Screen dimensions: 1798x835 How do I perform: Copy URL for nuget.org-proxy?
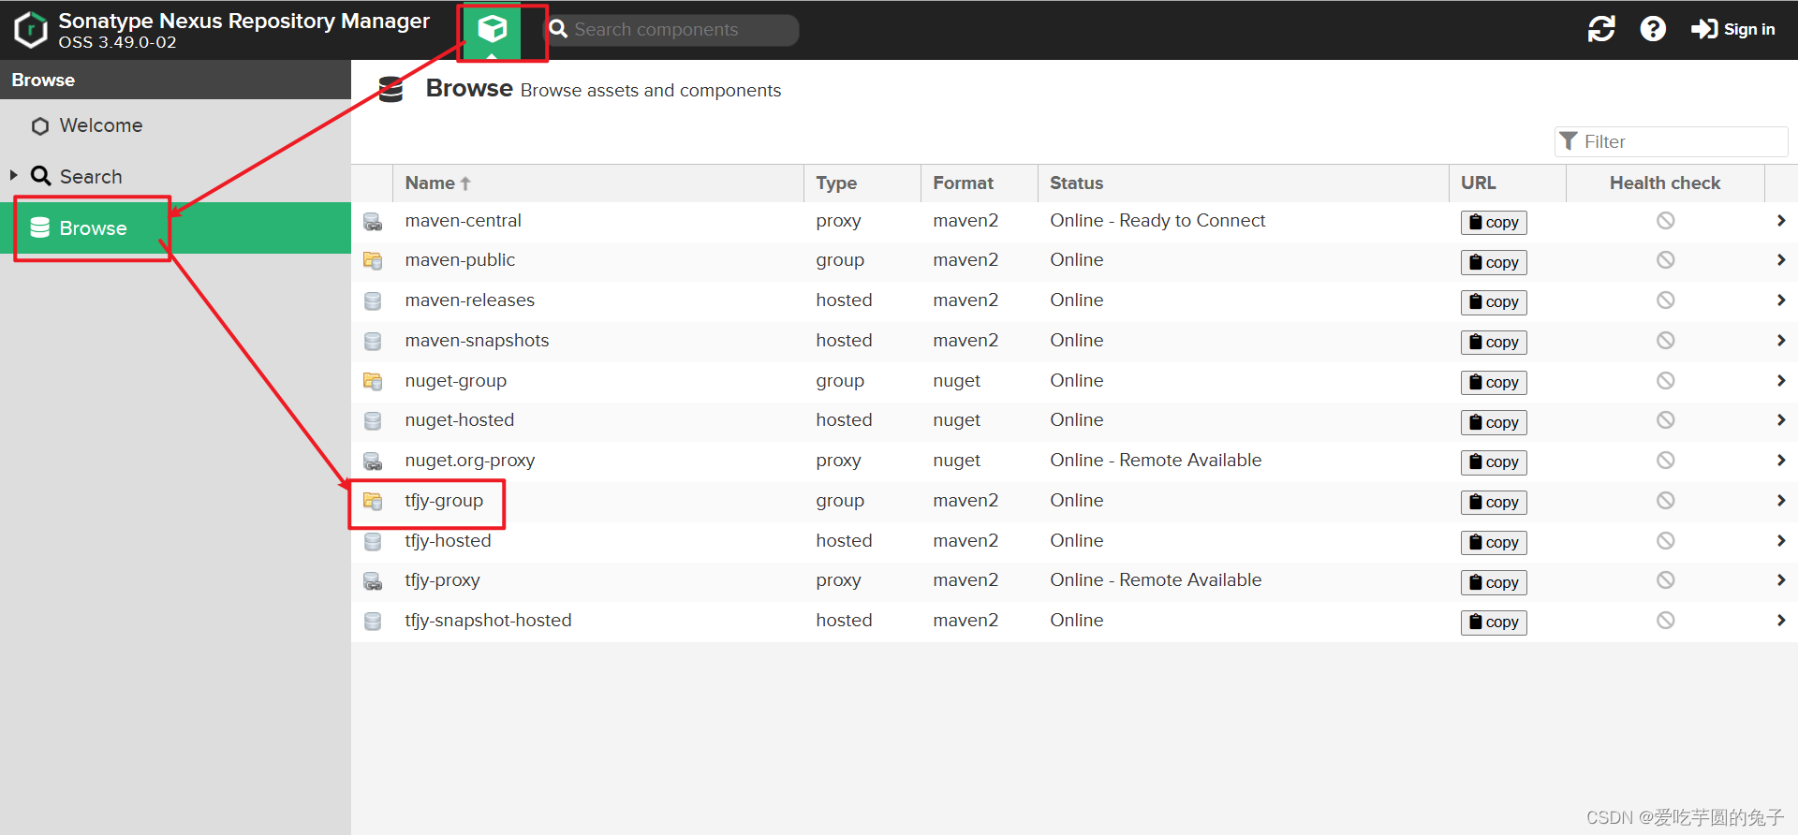1494,461
